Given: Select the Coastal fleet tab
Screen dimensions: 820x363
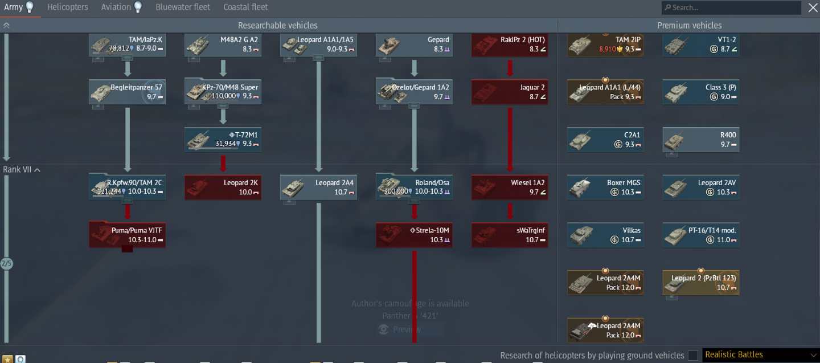Looking at the screenshot, I should (x=245, y=7).
